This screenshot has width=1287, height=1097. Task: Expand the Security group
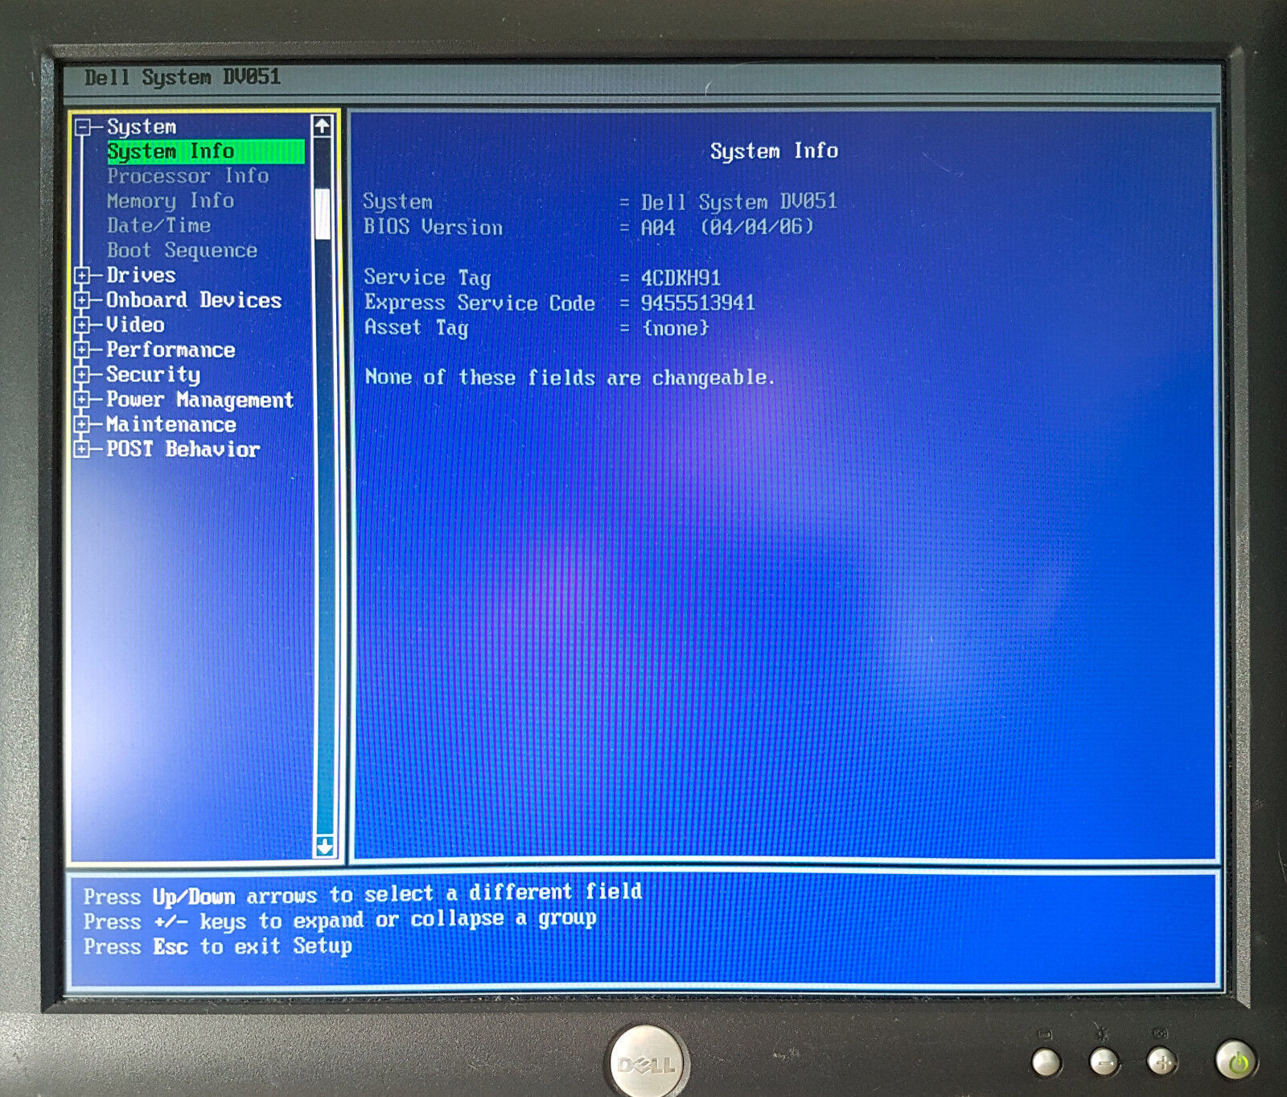82,375
